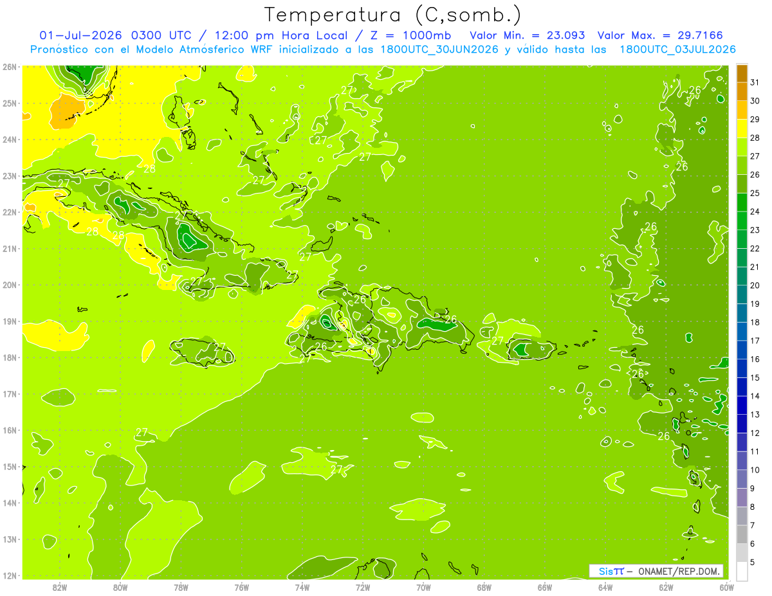Image resolution: width=772 pixels, height=596 pixels.
Task: Click the "21N" latitude axis label
Action: pos(9,248)
